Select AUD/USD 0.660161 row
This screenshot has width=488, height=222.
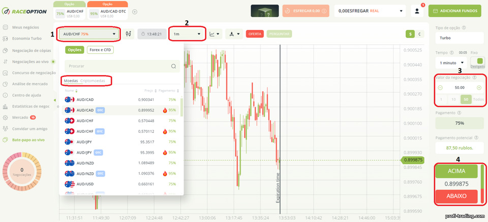click(120, 184)
